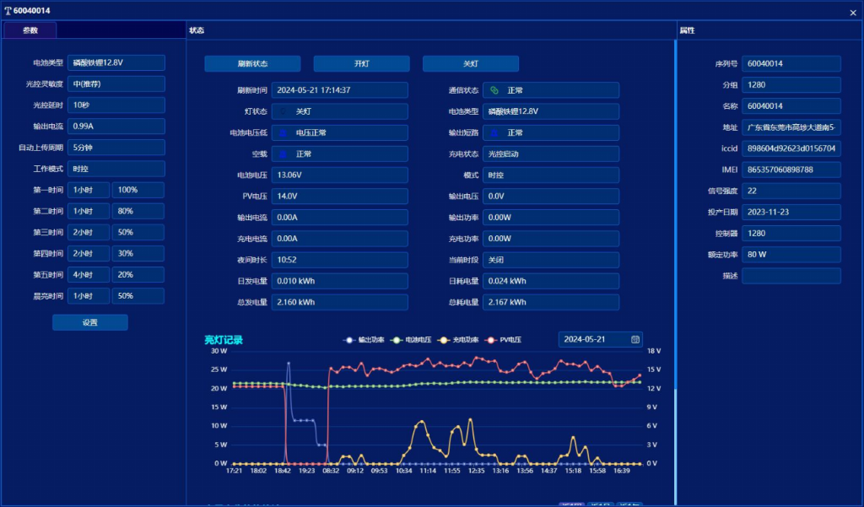Click the 设置 button under parameters
The height and width of the screenshot is (507, 864).
pos(89,322)
